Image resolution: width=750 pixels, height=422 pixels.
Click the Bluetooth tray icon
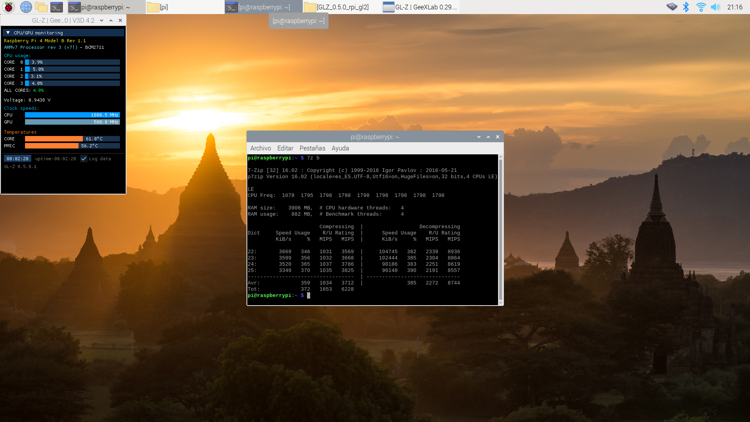[686, 7]
